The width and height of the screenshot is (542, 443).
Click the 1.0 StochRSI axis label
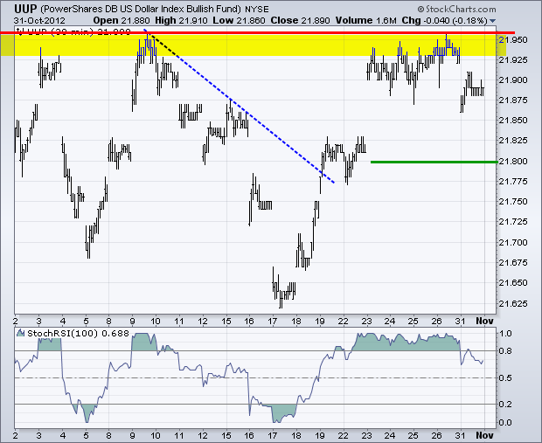coord(505,334)
